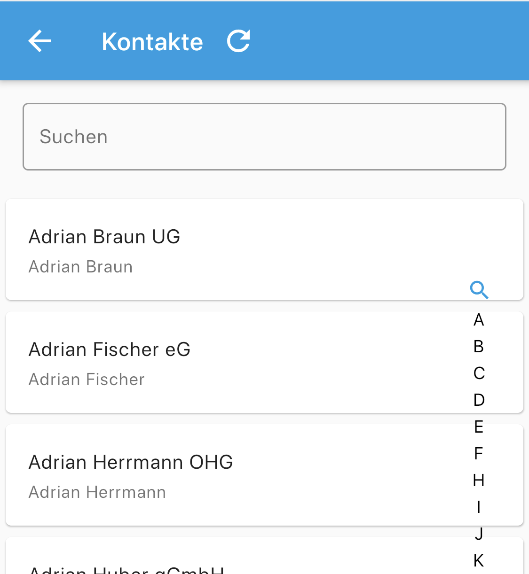Jump to letter B in index
The image size is (529, 574).
coord(479,347)
